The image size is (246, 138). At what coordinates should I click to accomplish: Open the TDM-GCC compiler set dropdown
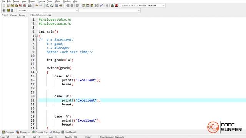point(143,5)
